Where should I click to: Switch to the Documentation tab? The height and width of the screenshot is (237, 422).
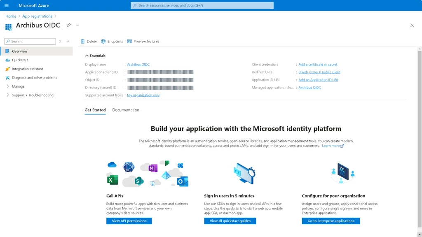(126, 110)
